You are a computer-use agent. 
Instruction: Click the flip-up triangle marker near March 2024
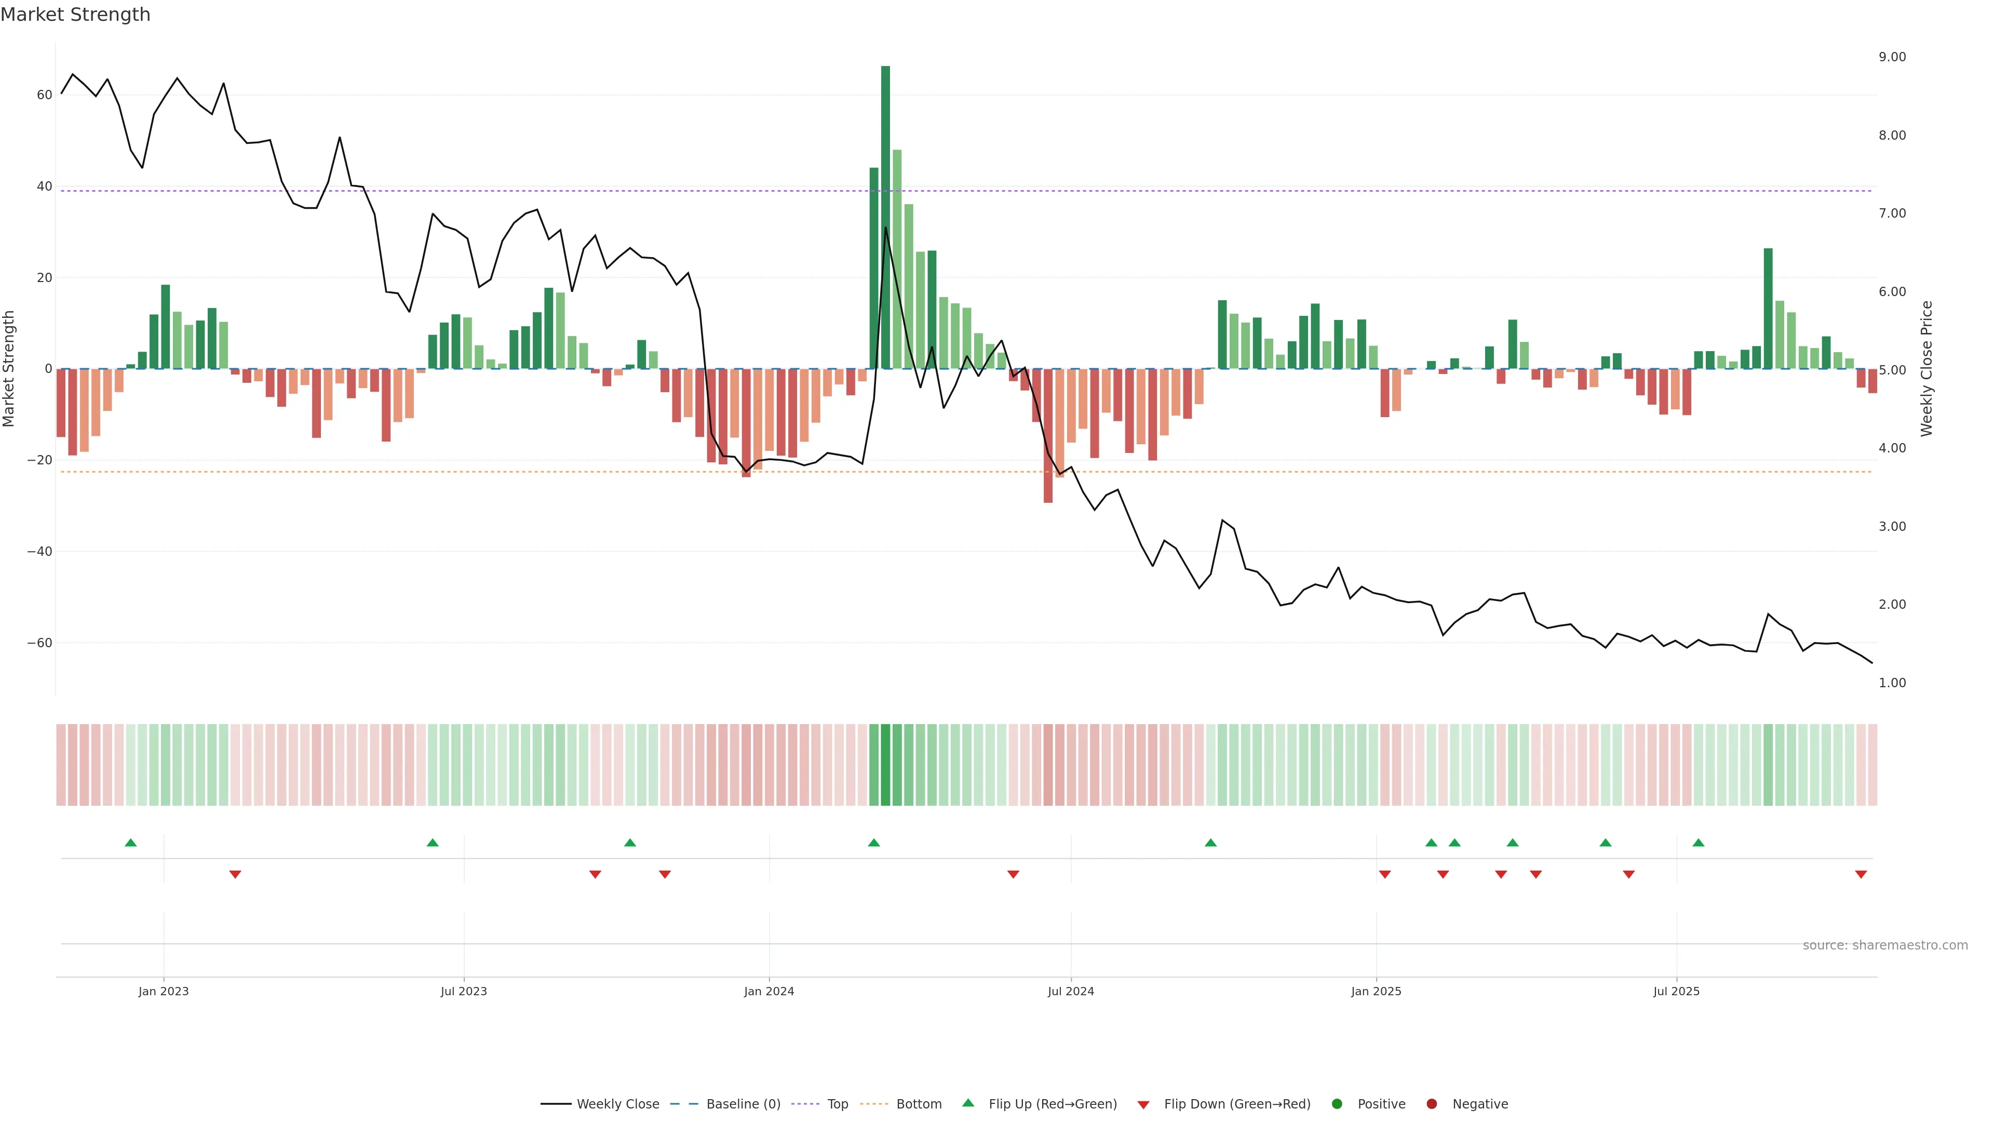click(874, 843)
